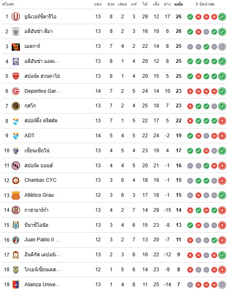
Task: Click Melgar's latest match draw indicator
Action: tap(222, 47)
